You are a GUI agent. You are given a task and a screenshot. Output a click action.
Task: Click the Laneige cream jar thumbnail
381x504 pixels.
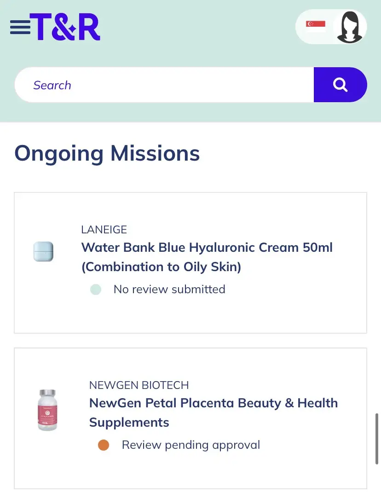[43, 252]
